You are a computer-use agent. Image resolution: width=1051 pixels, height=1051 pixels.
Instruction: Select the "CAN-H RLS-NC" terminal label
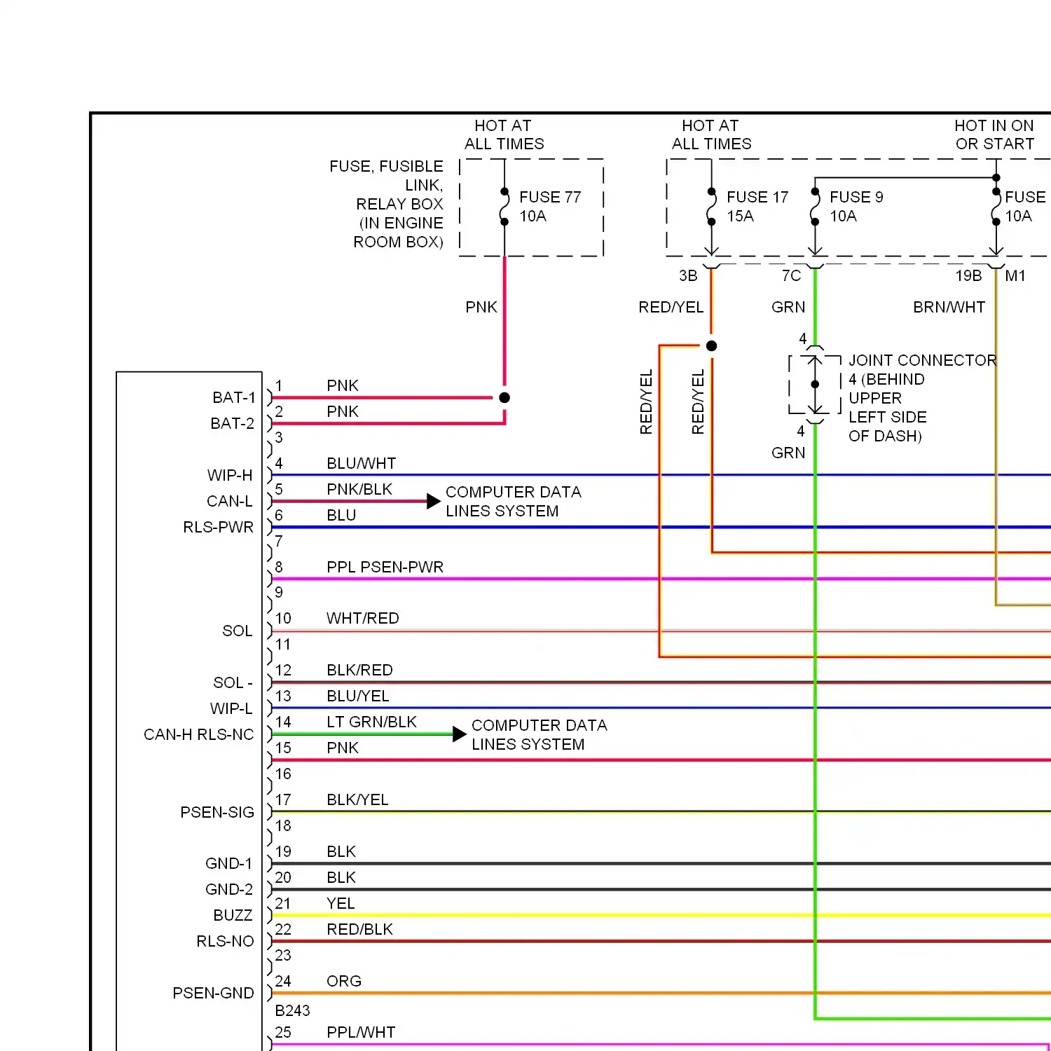pos(199,735)
